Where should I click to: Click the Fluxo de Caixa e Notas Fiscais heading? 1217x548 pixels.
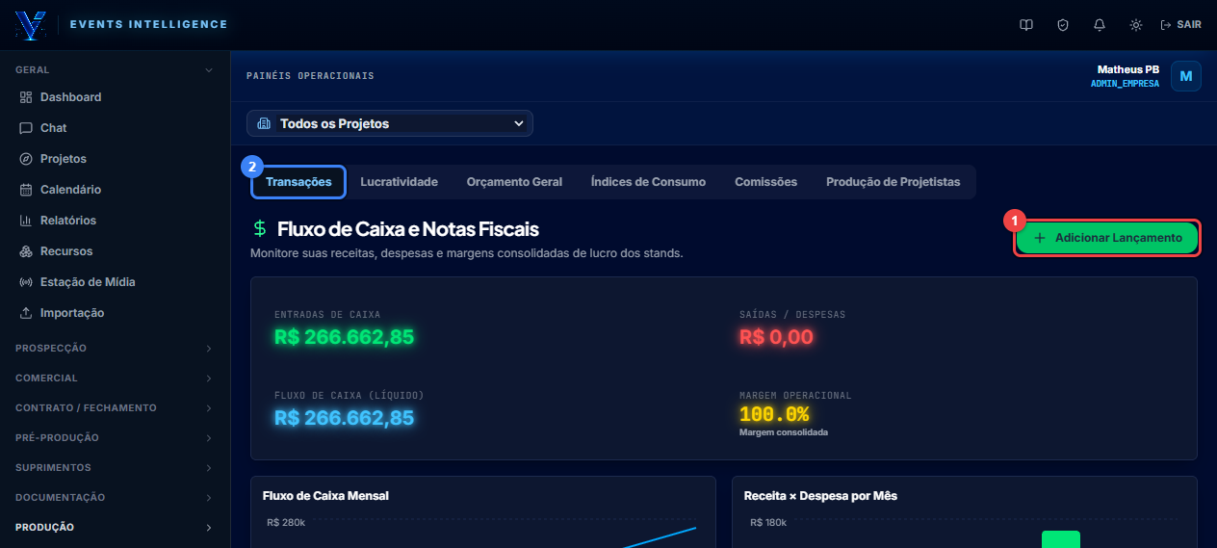click(x=408, y=229)
